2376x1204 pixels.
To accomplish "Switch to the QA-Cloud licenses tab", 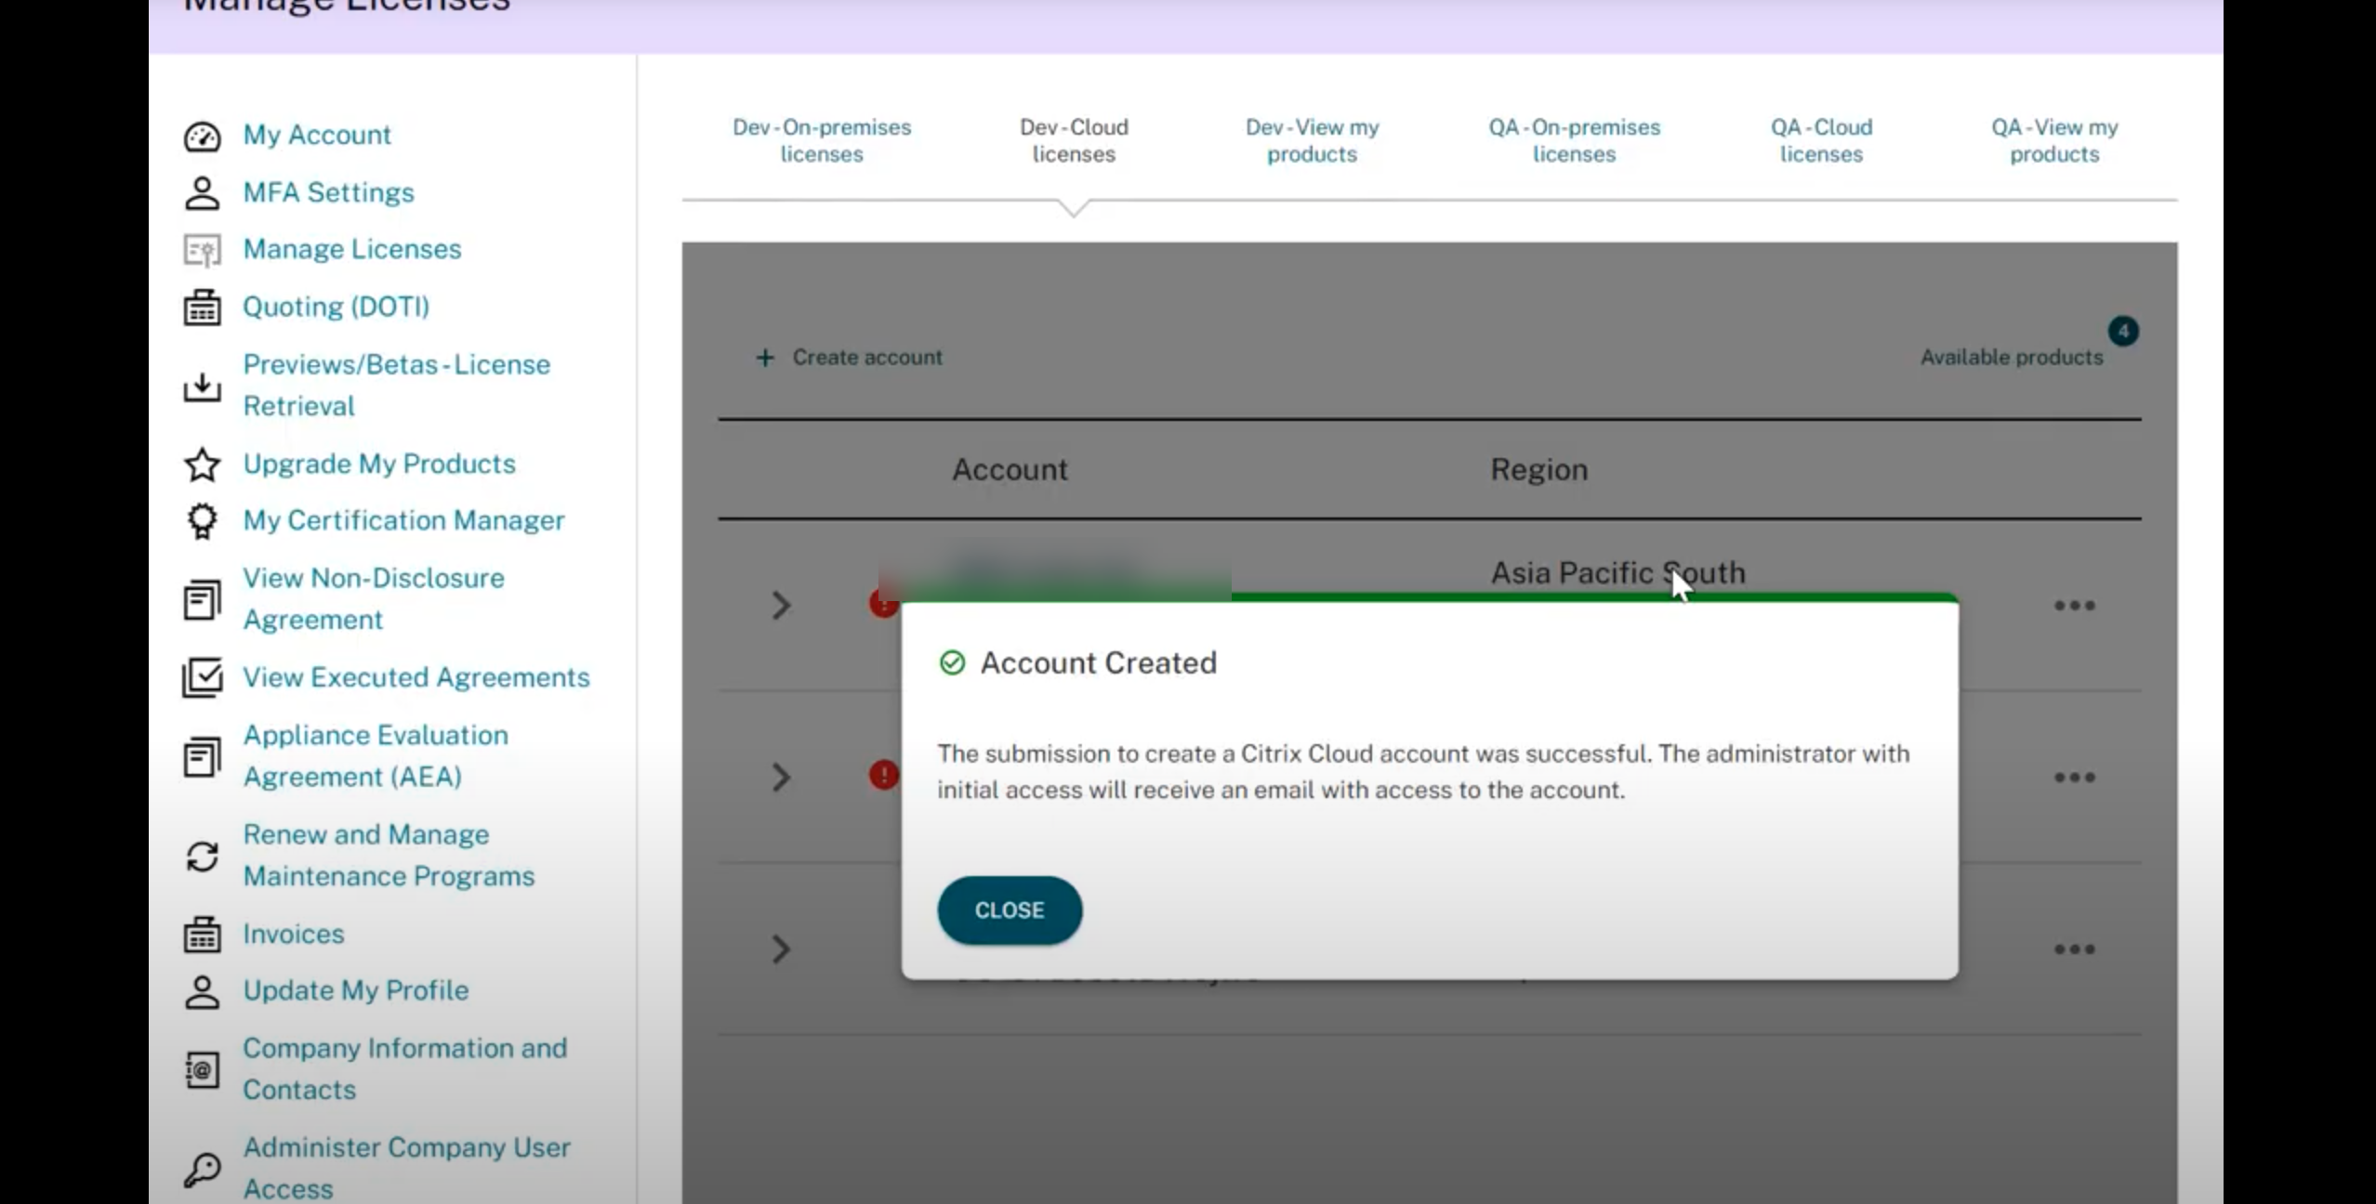I will (1820, 140).
